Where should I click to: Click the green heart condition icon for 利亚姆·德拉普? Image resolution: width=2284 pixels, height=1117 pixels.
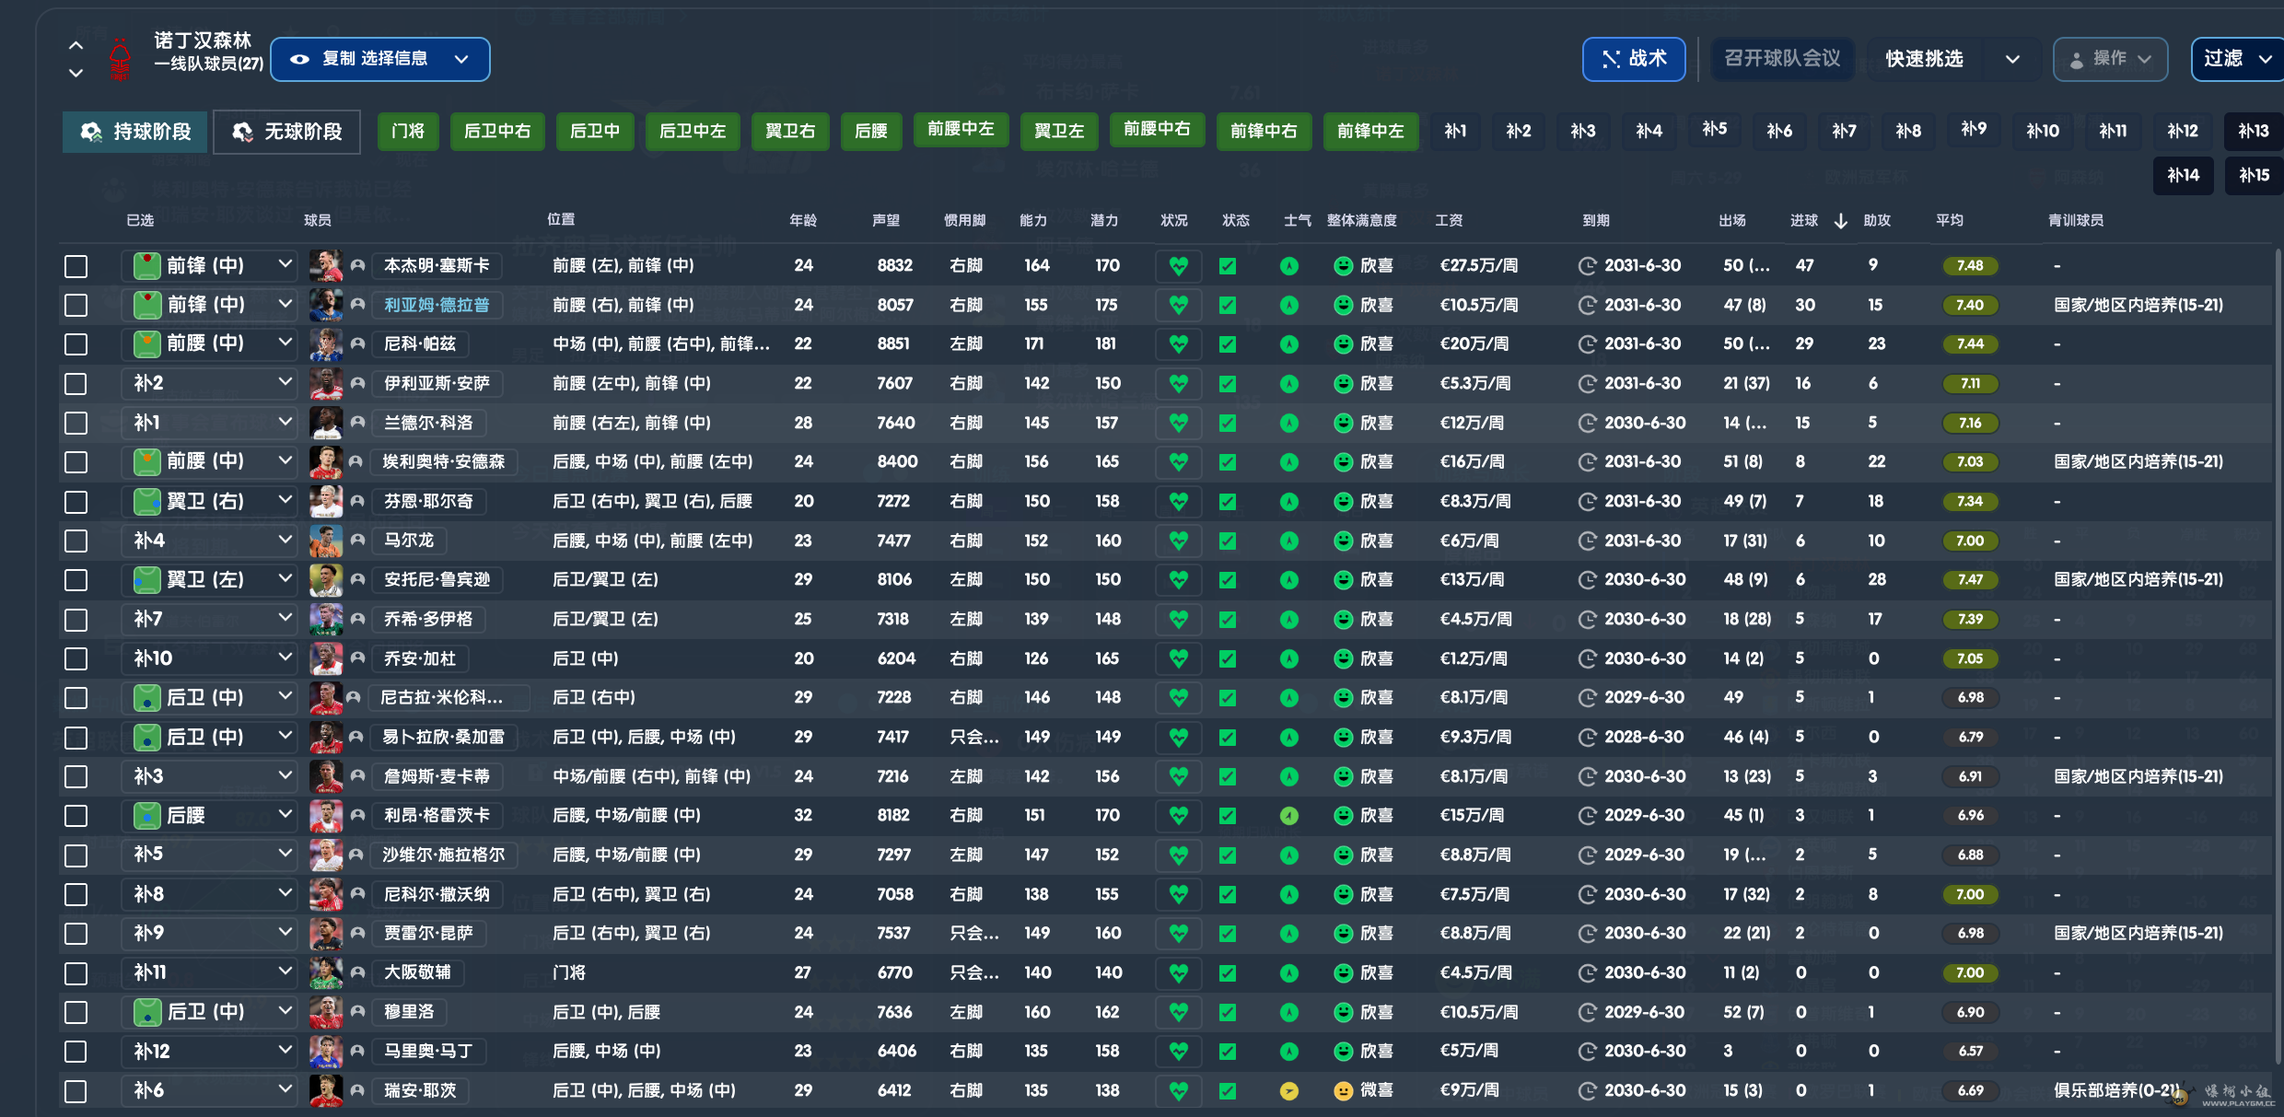(1178, 305)
